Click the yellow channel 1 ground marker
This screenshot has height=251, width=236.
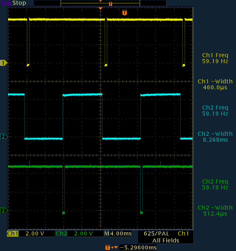tap(4, 63)
